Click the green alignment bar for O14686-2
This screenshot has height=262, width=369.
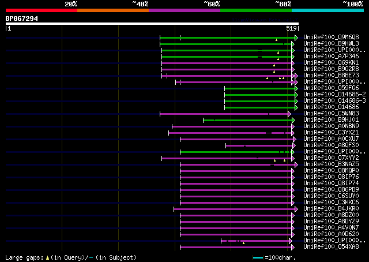point(260,95)
